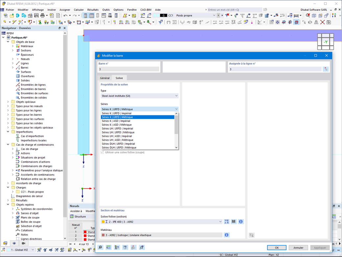Image resolution: width=342 pixels, height=257 pixels.
Task: Click Appliquer button in dialog
Action: (320, 247)
